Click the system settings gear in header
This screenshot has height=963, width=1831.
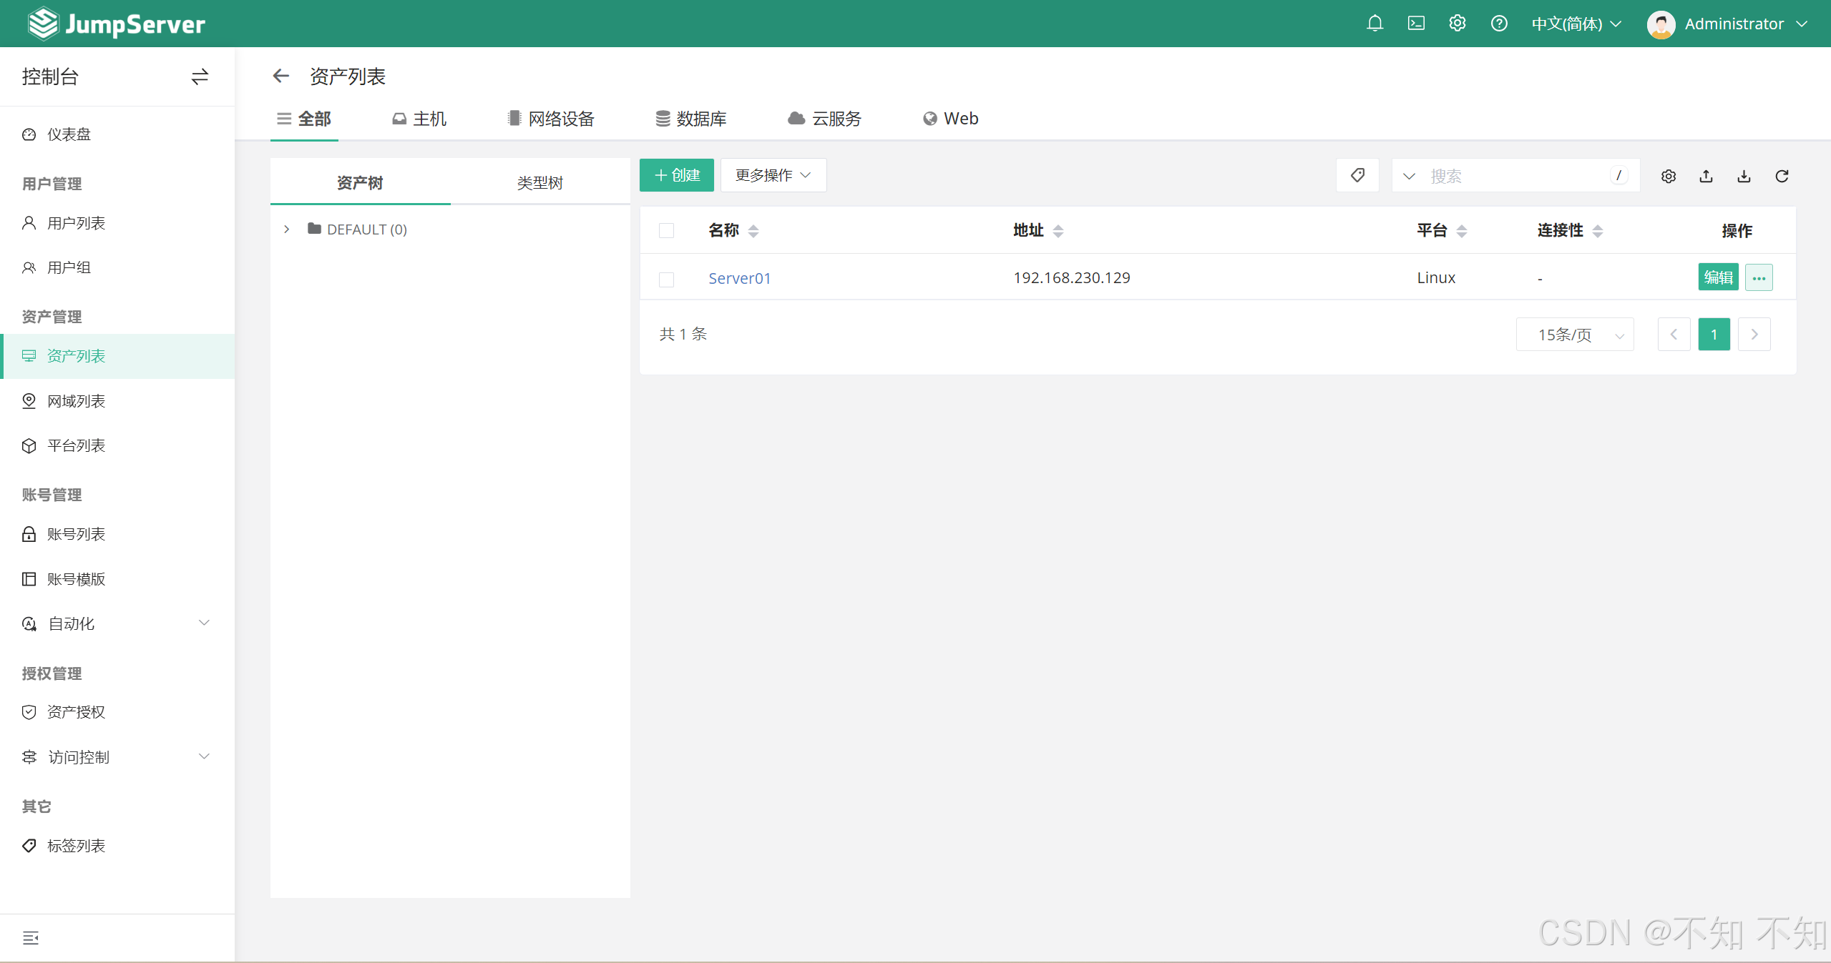coord(1457,24)
